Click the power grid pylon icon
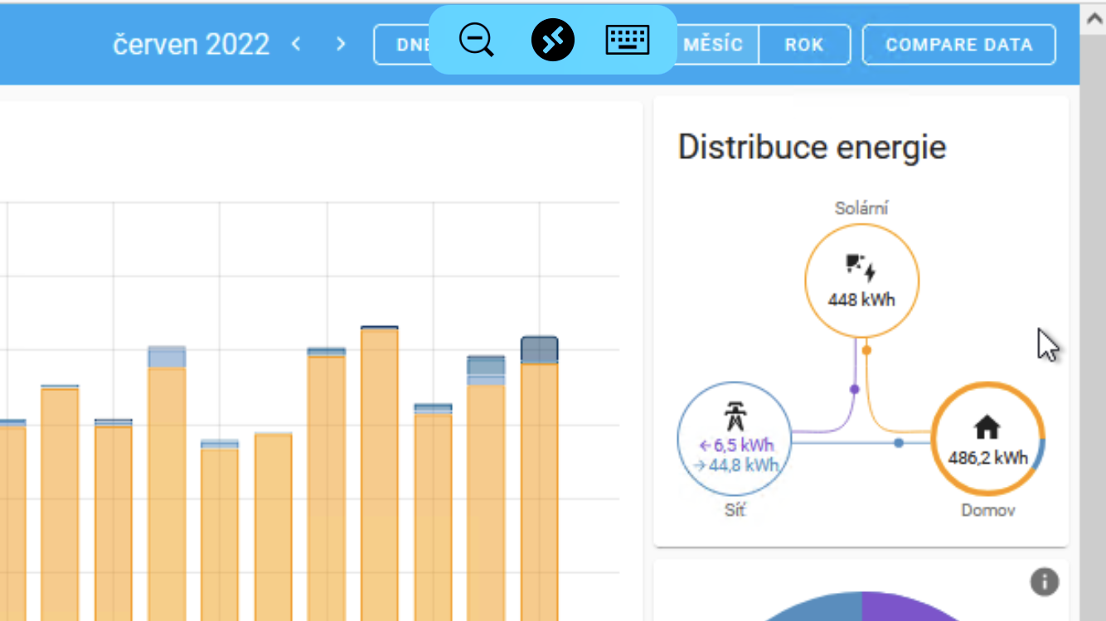The height and width of the screenshot is (621, 1106). pos(735,414)
